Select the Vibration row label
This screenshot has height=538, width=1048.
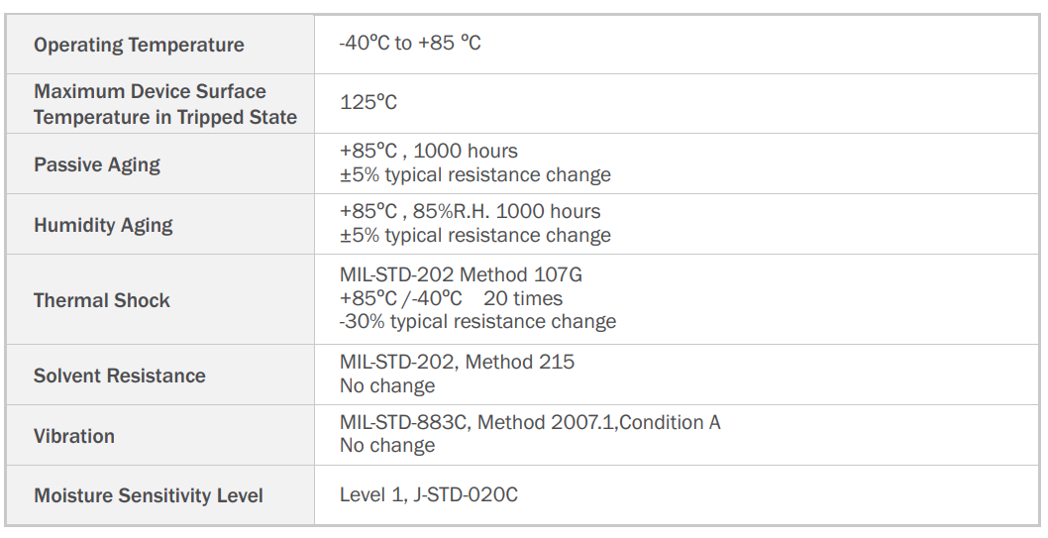click(74, 436)
